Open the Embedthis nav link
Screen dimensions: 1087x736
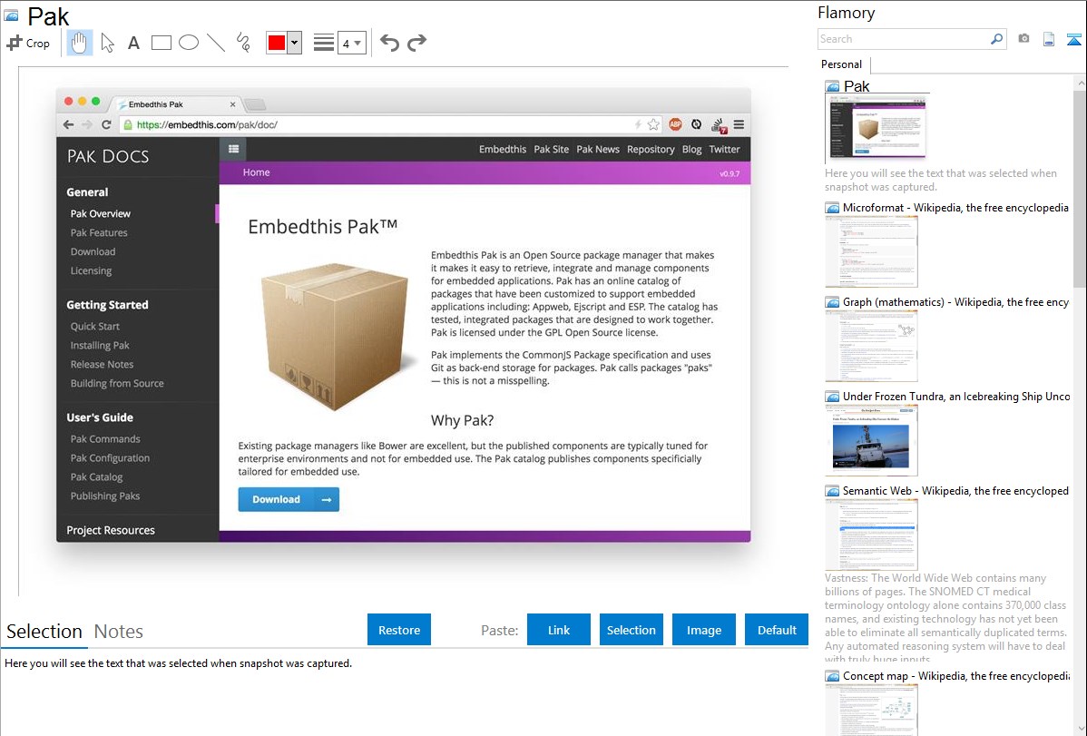click(503, 149)
